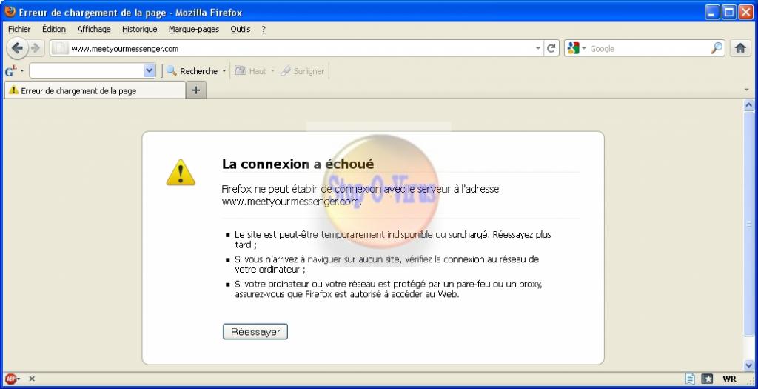
Task: Click the Google toolbar search input
Action: [87, 70]
